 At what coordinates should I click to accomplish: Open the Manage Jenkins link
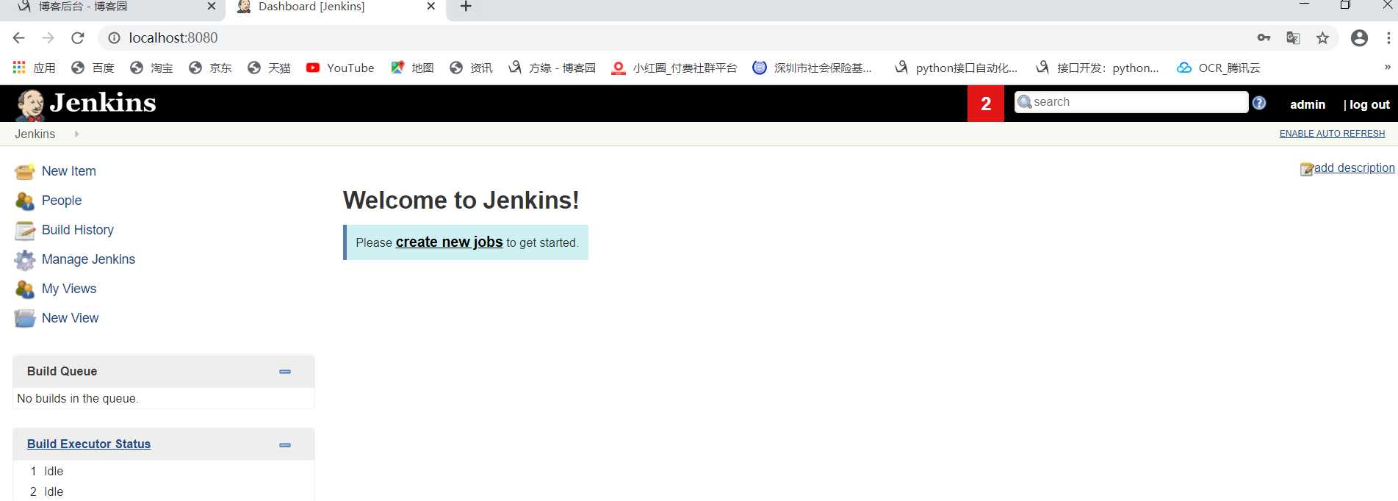tap(88, 259)
